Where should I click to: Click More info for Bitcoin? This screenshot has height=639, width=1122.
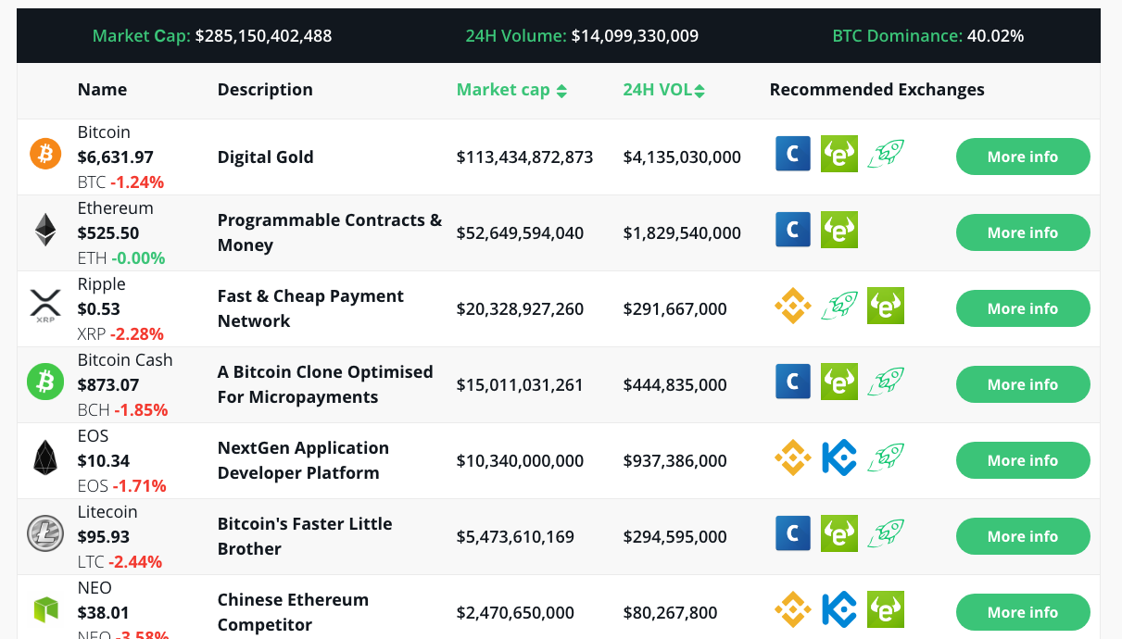(1023, 157)
